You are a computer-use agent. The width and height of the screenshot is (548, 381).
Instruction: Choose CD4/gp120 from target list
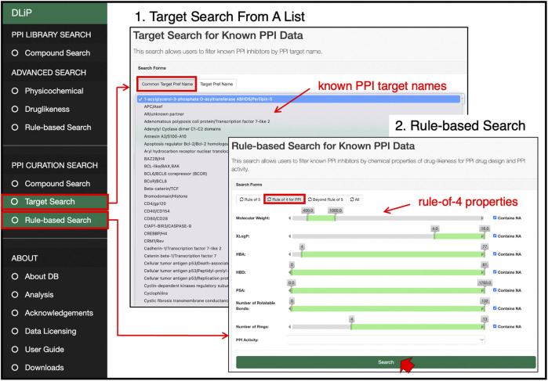pyautogui.click(x=154, y=203)
